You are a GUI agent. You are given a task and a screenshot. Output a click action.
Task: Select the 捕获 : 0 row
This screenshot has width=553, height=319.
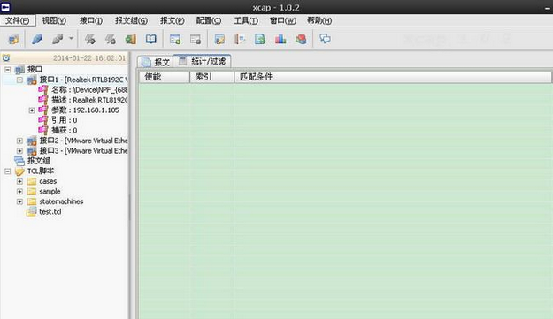coord(65,130)
